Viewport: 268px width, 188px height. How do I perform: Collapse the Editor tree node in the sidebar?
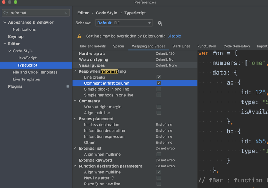pyautogui.click(x=5, y=44)
